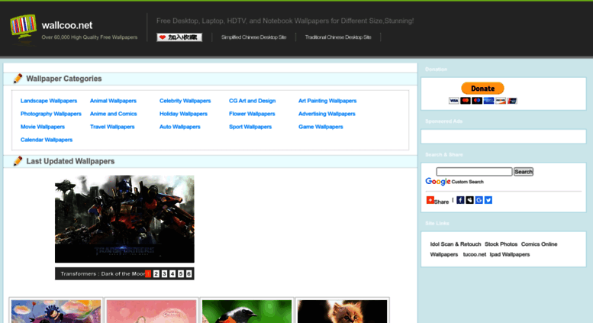
Task: Click the orange Donate button
Action: [x=482, y=89]
